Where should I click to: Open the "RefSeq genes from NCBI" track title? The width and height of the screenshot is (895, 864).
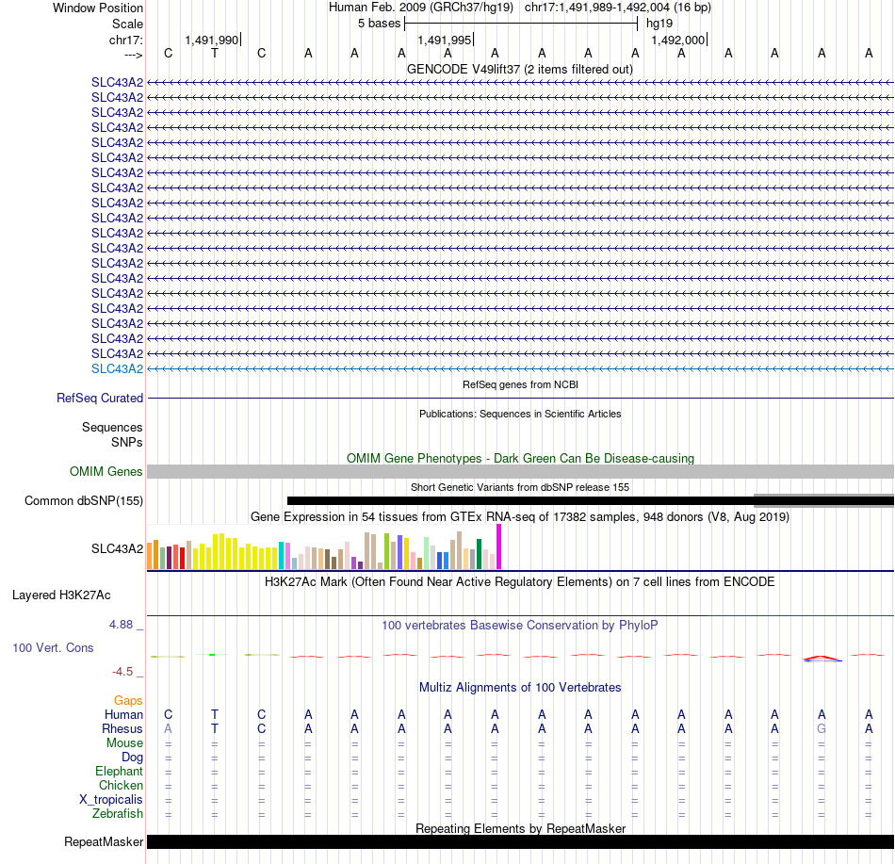pos(520,384)
